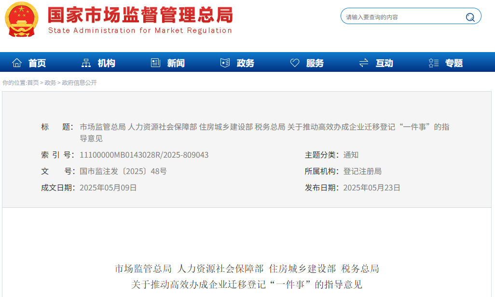The height and width of the screenshot is (297, 495).
Task: Open the 服务 navigation item
Action: [x=315, y=63]
